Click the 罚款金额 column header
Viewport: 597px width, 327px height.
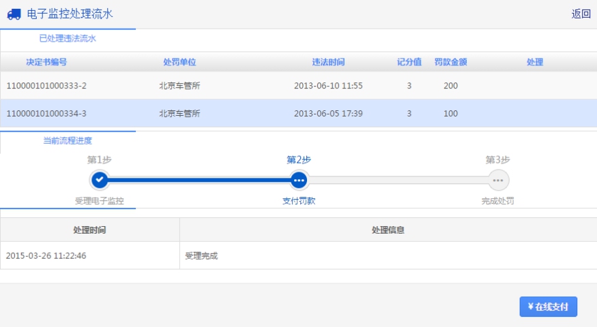tap(450, 62)
